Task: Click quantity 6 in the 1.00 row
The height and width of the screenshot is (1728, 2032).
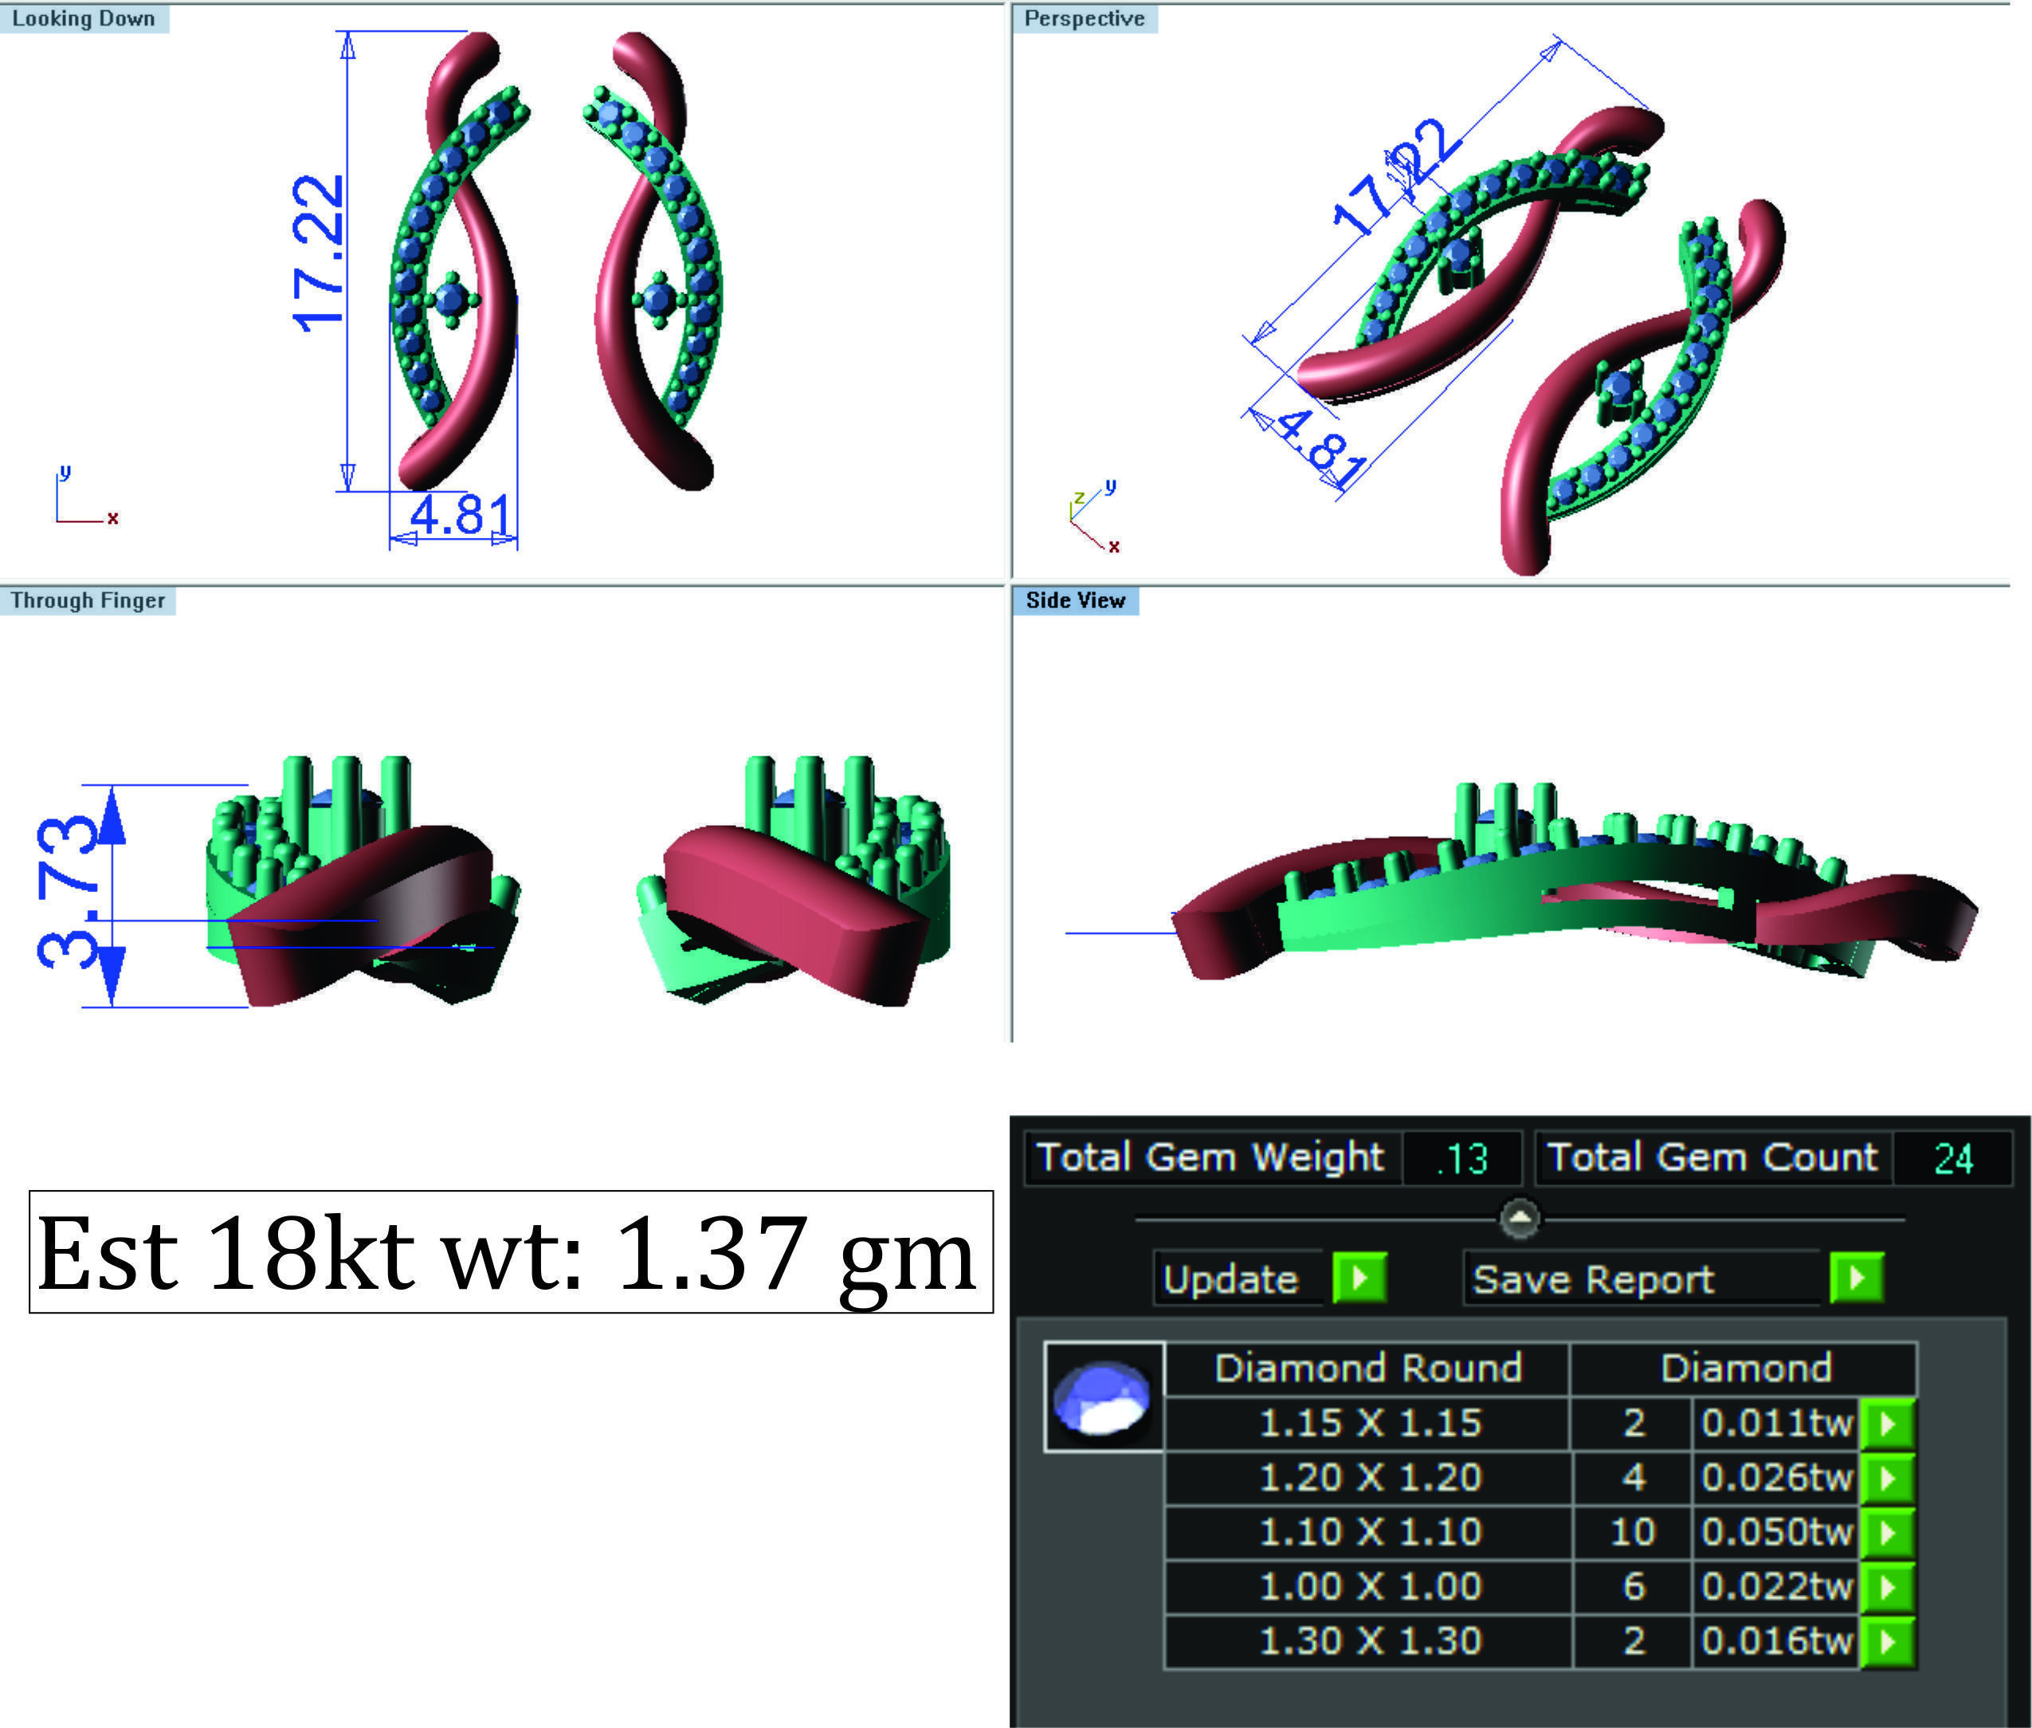Action: (1634, 1586)
